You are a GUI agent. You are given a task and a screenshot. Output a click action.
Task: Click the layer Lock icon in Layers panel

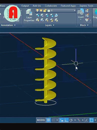pos(52,15)
